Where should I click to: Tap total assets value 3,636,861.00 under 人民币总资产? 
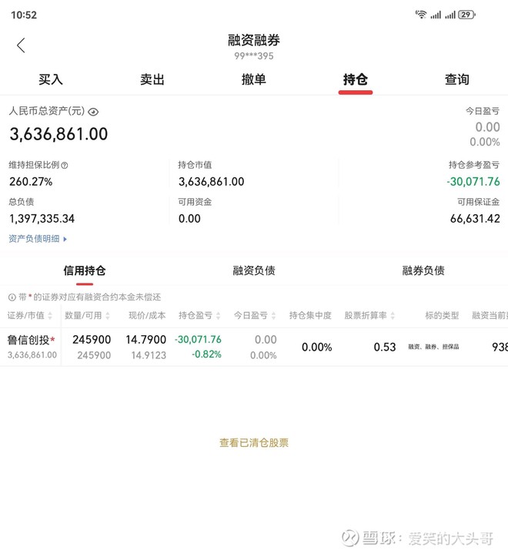(x=58, y=134)
